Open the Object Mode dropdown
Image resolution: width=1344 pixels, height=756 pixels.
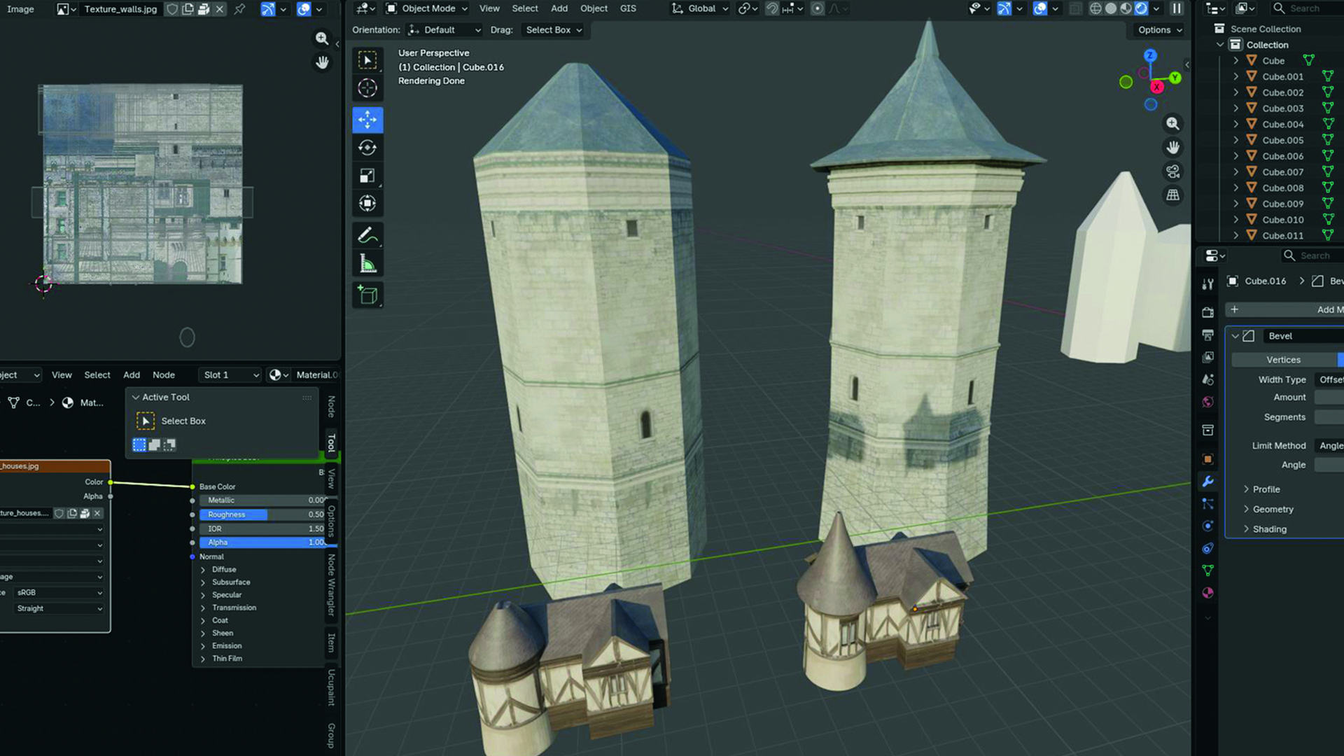[x=426, y=8]
